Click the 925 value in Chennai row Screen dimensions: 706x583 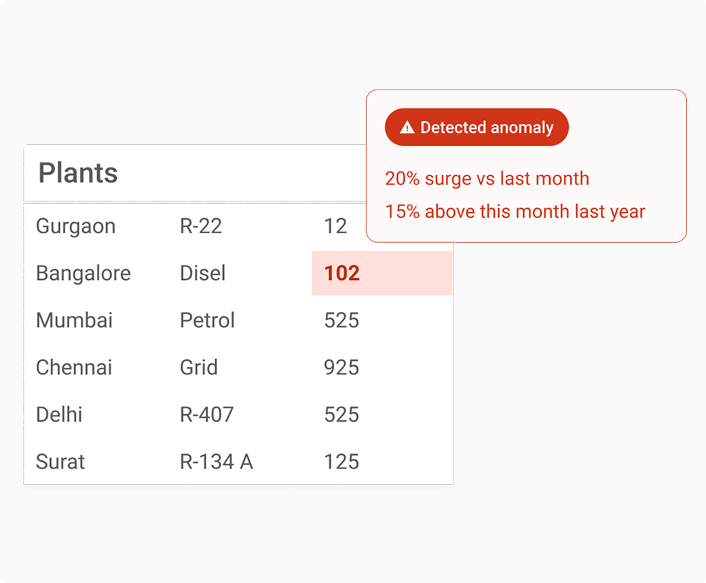click(341, 367)
